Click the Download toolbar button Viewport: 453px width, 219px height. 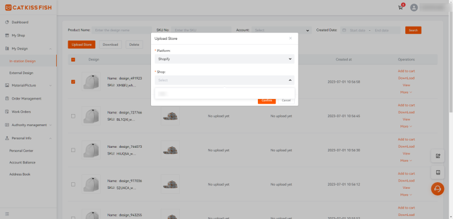coord(111,45)
